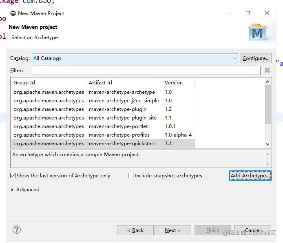Select the maven-archetype-profiles row
The height and width of the screenshot is (243, 283).
[x=103, y=135]
